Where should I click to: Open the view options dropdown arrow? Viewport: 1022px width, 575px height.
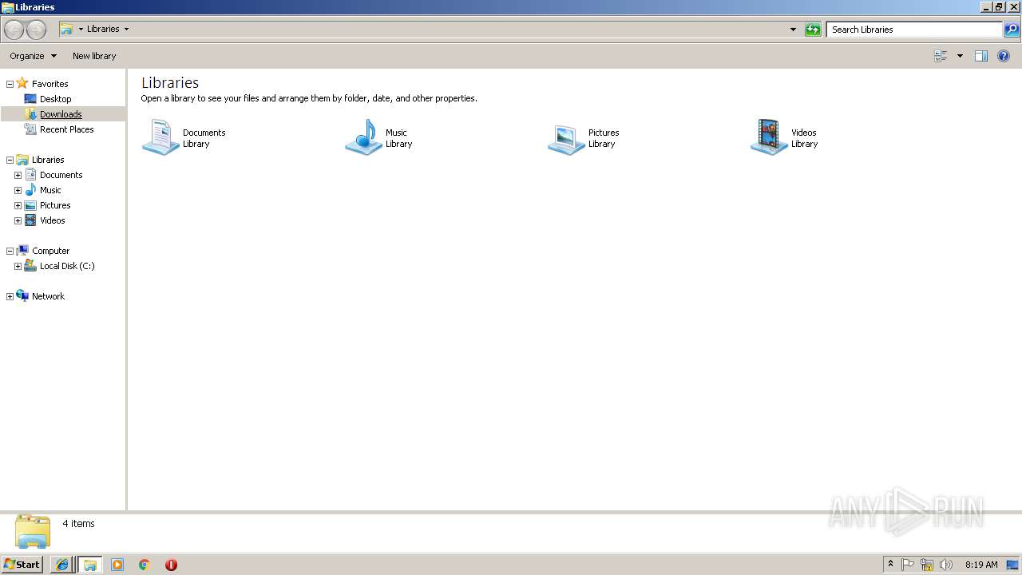(x=960, y=56)
